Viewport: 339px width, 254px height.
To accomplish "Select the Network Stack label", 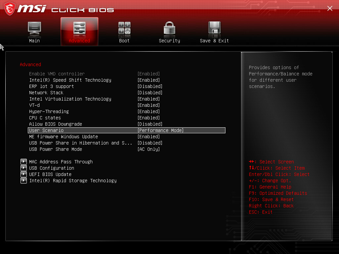I will (x=46, y=93).
